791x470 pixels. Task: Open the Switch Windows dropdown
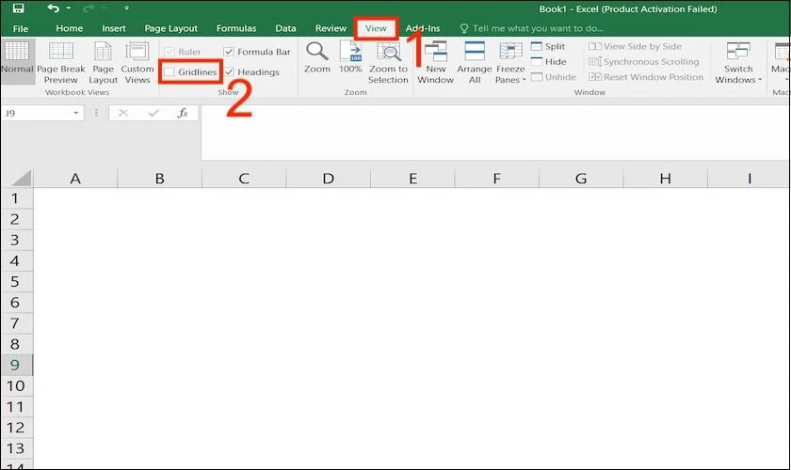click(738, 63)
